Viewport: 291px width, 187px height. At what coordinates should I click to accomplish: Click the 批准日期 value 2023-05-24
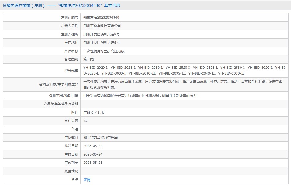click(93, 146)
